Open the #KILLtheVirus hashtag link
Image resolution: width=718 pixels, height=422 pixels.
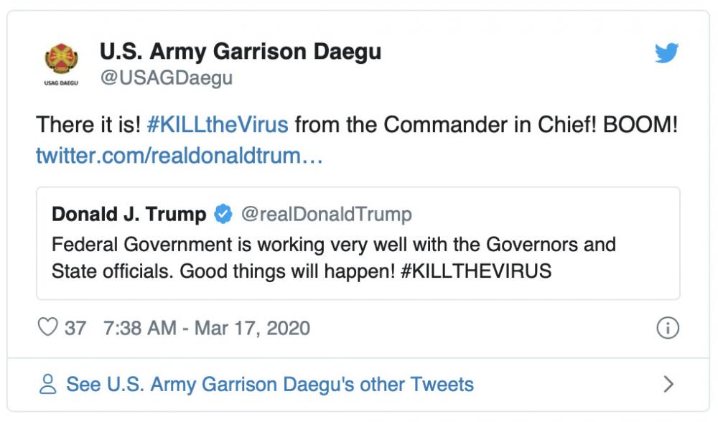(218, 124)
